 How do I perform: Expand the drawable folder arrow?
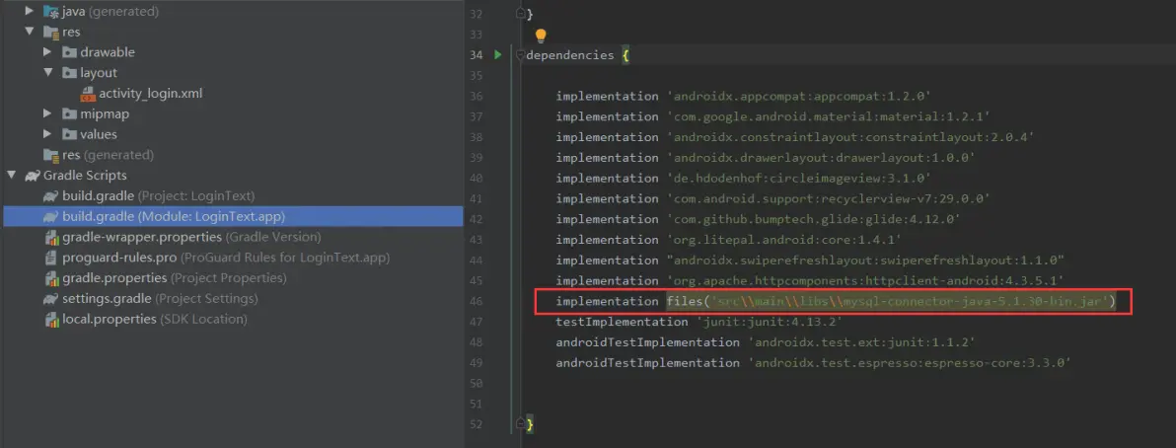(x=48, y=51)
